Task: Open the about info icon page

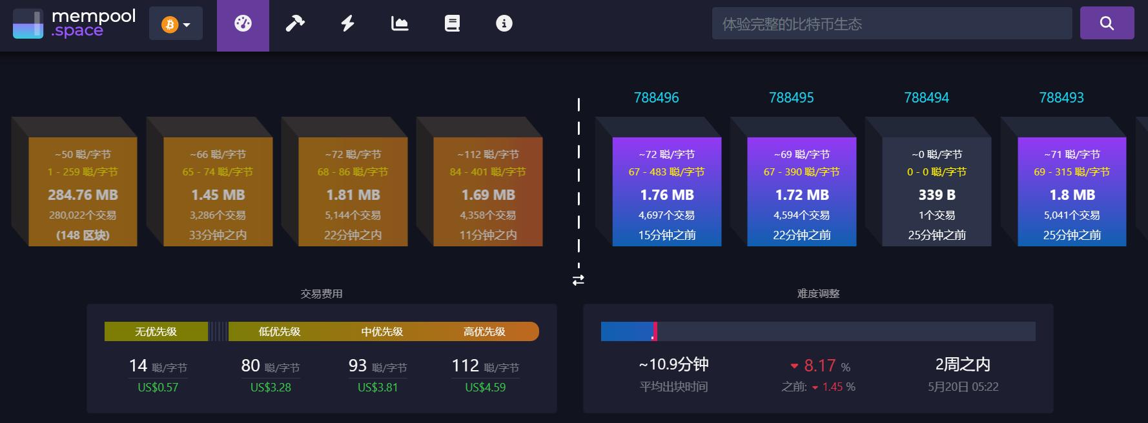Action: 504,25
